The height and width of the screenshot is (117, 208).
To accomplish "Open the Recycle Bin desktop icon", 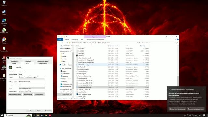I will tap(4, 3).
